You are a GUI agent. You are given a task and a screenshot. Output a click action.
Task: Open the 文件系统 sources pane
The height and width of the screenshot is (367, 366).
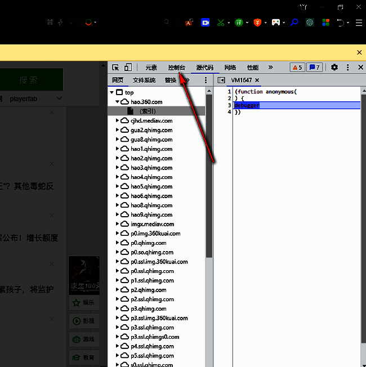click(144, 80)
